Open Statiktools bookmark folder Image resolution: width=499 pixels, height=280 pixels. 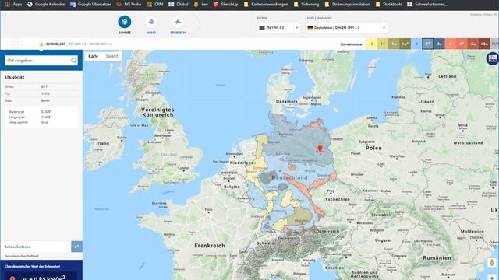388,5
